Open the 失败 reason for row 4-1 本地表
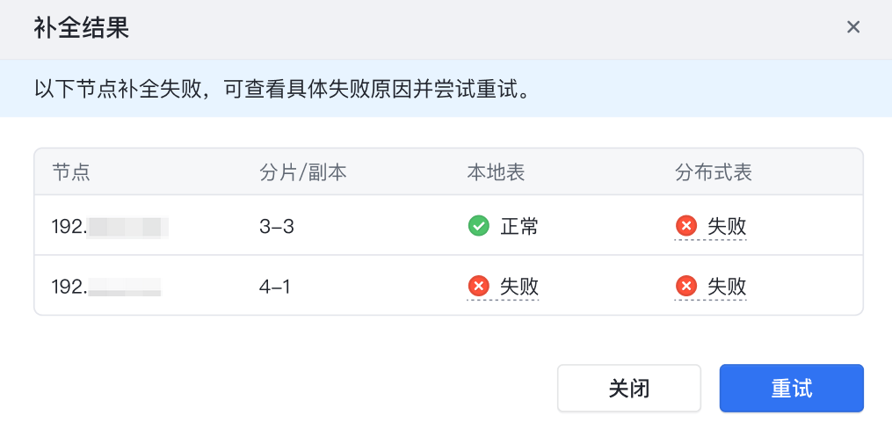The height and width of the screenshot is (437, 892). pyautogui.click(x=519, y=287)
